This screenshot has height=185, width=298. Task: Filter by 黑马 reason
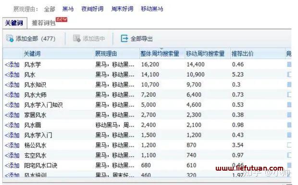click(68, 9)
